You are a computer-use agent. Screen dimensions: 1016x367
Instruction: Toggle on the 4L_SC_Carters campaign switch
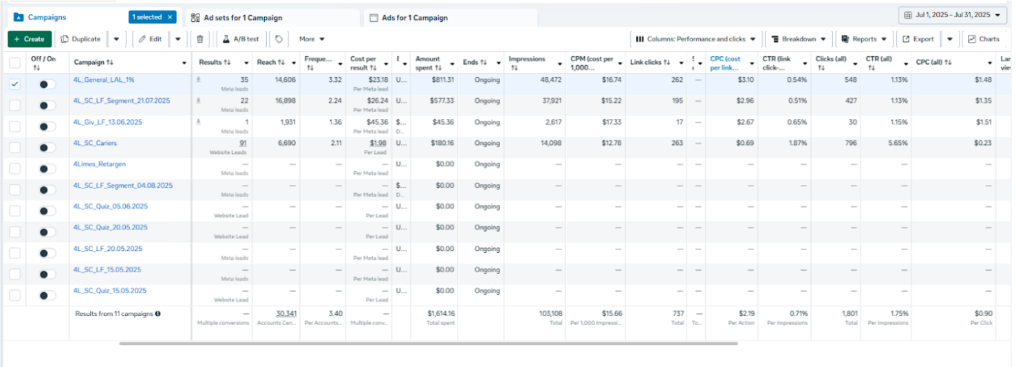pos(47,148)
